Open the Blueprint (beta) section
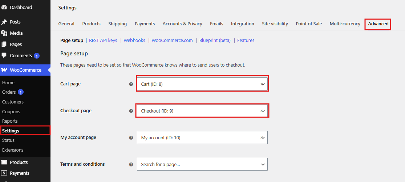The height and width of the screenshot is (182, 405). pyautogui.click(x=215, y=41)
